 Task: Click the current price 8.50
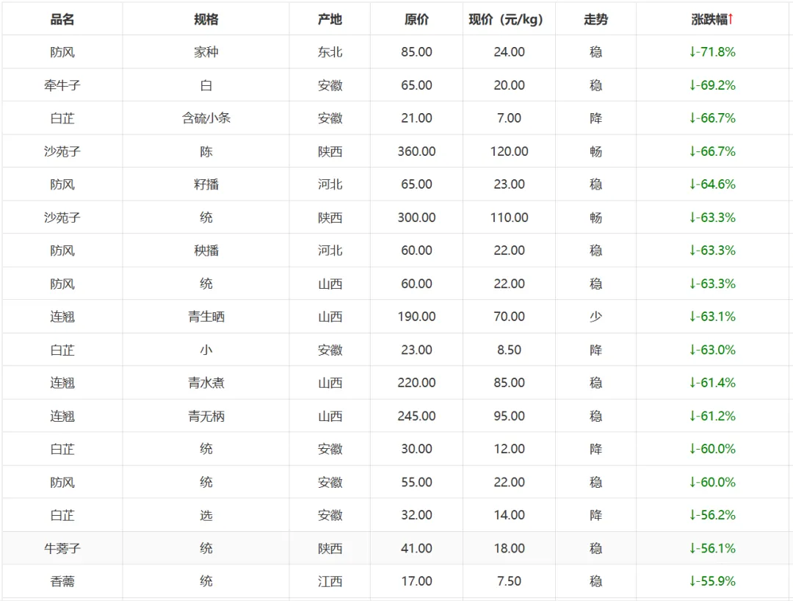click(509, 350)
